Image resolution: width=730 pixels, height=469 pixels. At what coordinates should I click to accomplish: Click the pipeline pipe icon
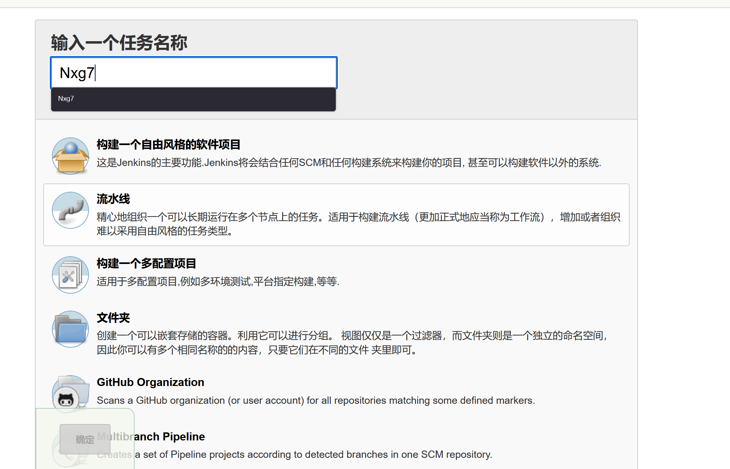click(x=70, y=210)
